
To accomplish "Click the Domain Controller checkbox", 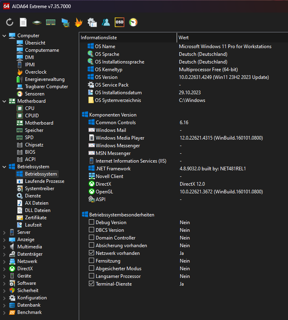I will (x=92, y=237).
